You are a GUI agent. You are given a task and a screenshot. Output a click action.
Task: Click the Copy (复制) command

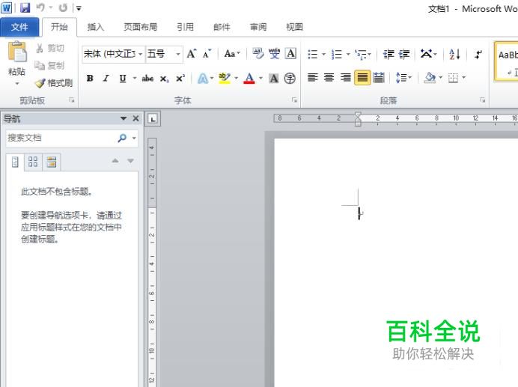pos(50,65)
